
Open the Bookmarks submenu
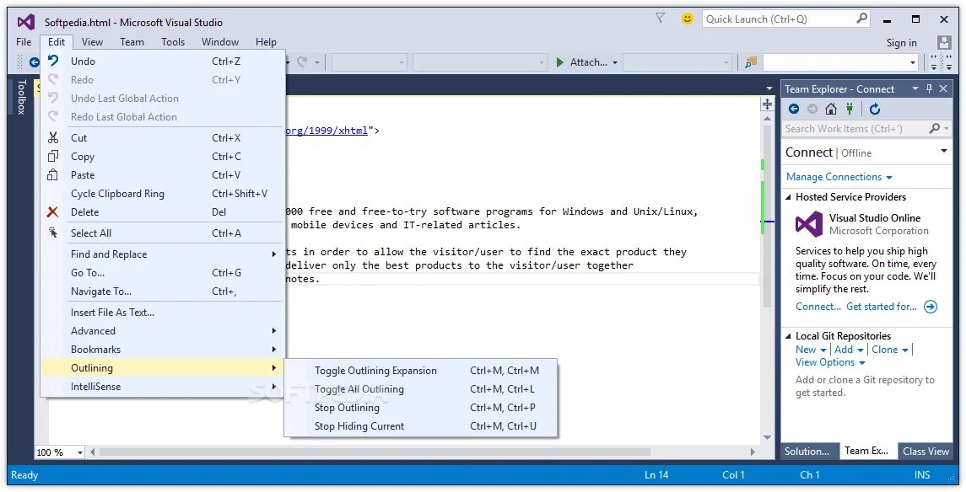(161, 350)
